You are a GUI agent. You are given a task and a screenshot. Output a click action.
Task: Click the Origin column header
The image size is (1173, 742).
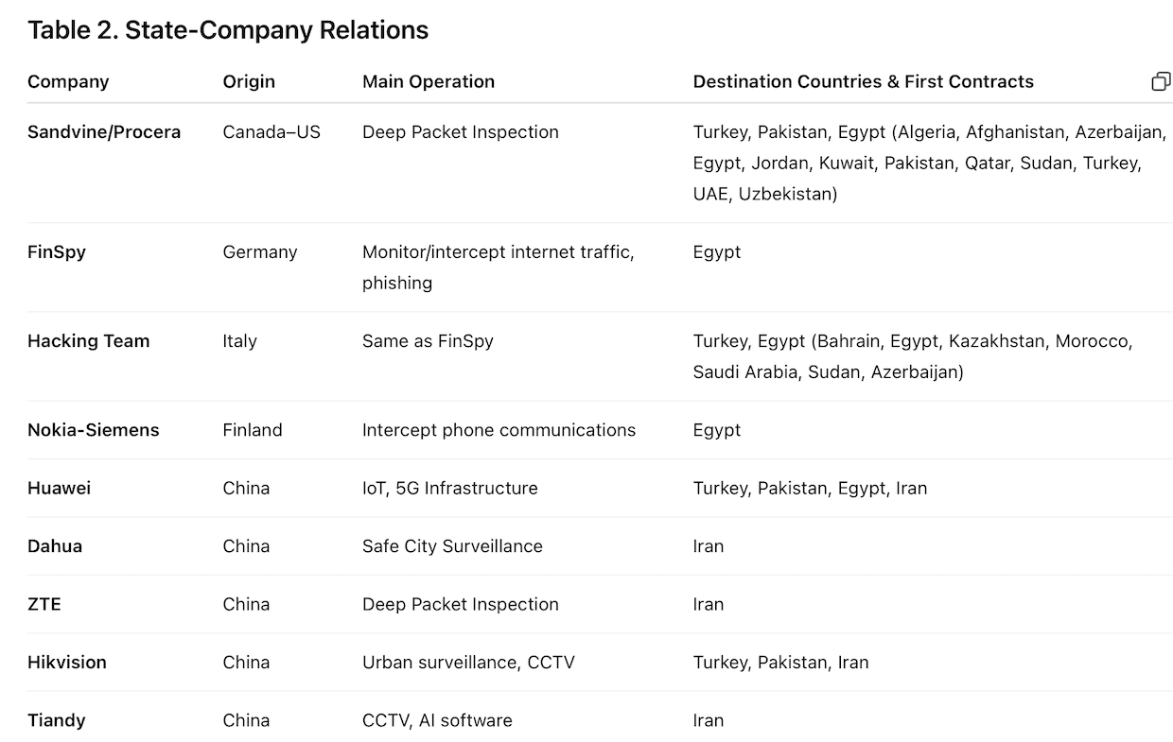[x=249, y=81]
